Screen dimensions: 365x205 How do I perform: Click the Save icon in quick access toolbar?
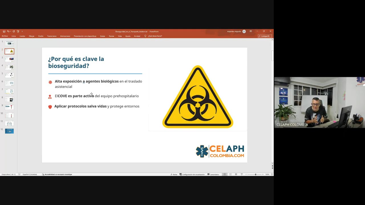4,31
